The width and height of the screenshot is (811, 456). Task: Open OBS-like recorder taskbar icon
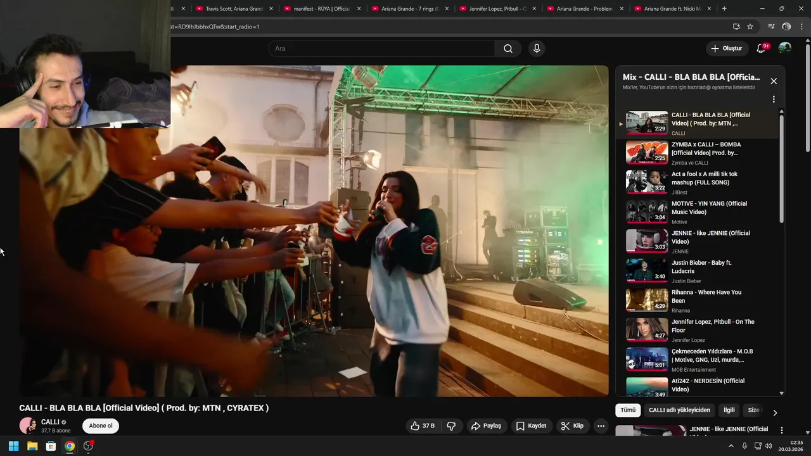click(89, 446)
